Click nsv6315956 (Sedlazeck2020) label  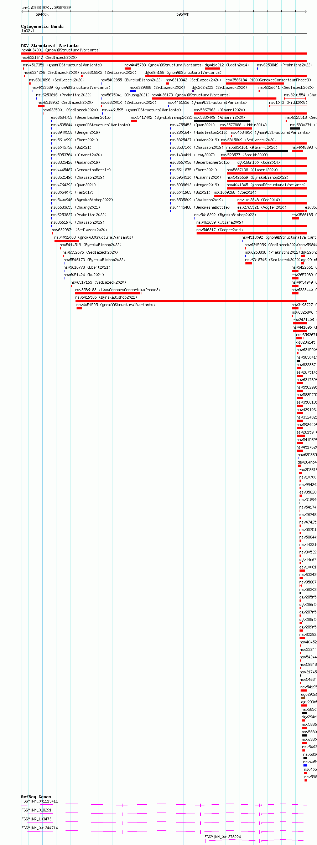(x=272, y=245)
